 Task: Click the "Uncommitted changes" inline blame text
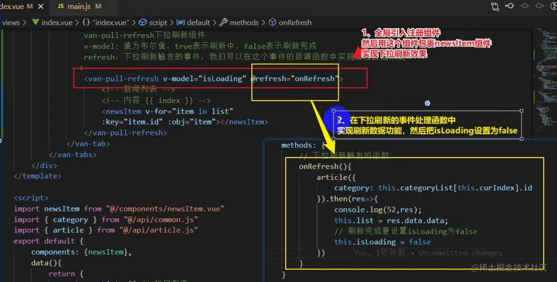(460, 253)
